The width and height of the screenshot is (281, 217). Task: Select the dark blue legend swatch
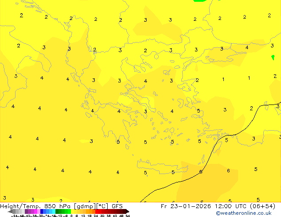(42, 211)
